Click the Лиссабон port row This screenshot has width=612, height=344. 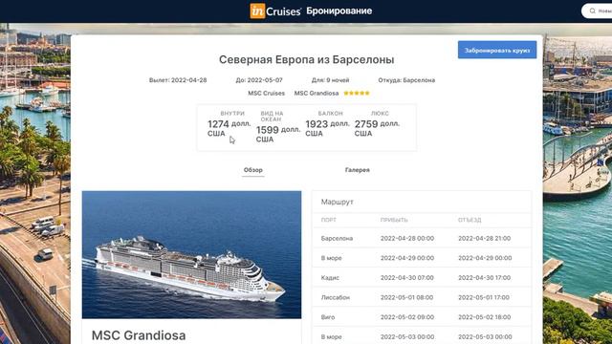[x=422, y=297]
